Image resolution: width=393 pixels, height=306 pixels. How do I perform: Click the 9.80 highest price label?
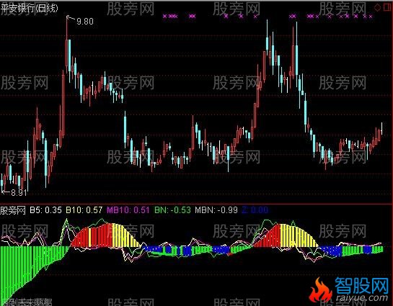coord(85,22)
